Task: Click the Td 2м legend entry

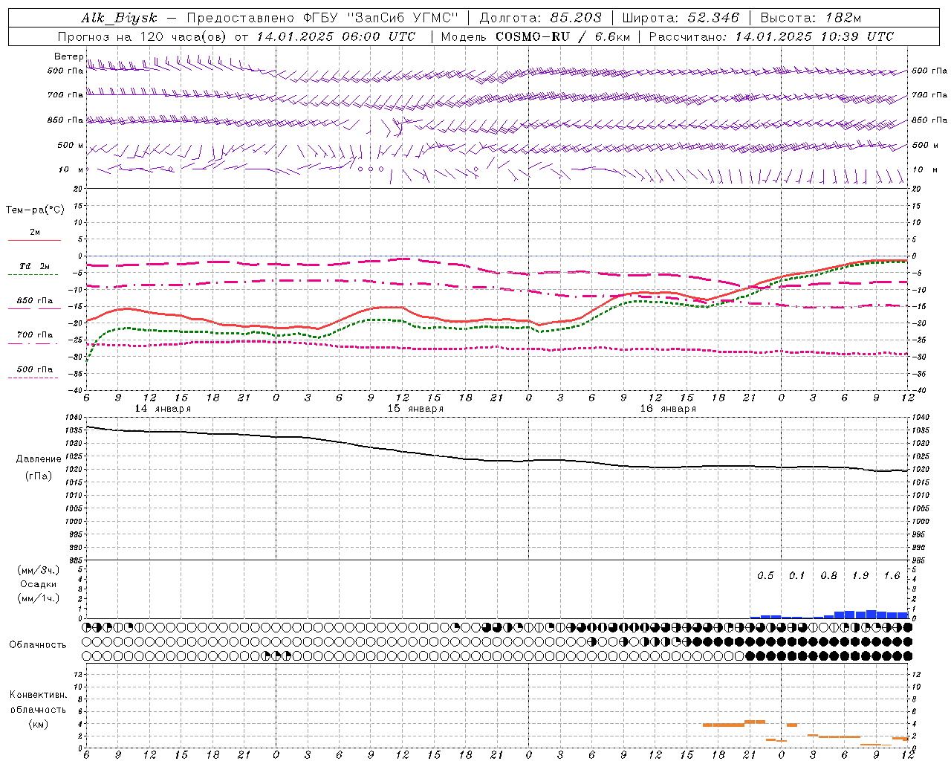Action: pos(35,266)
